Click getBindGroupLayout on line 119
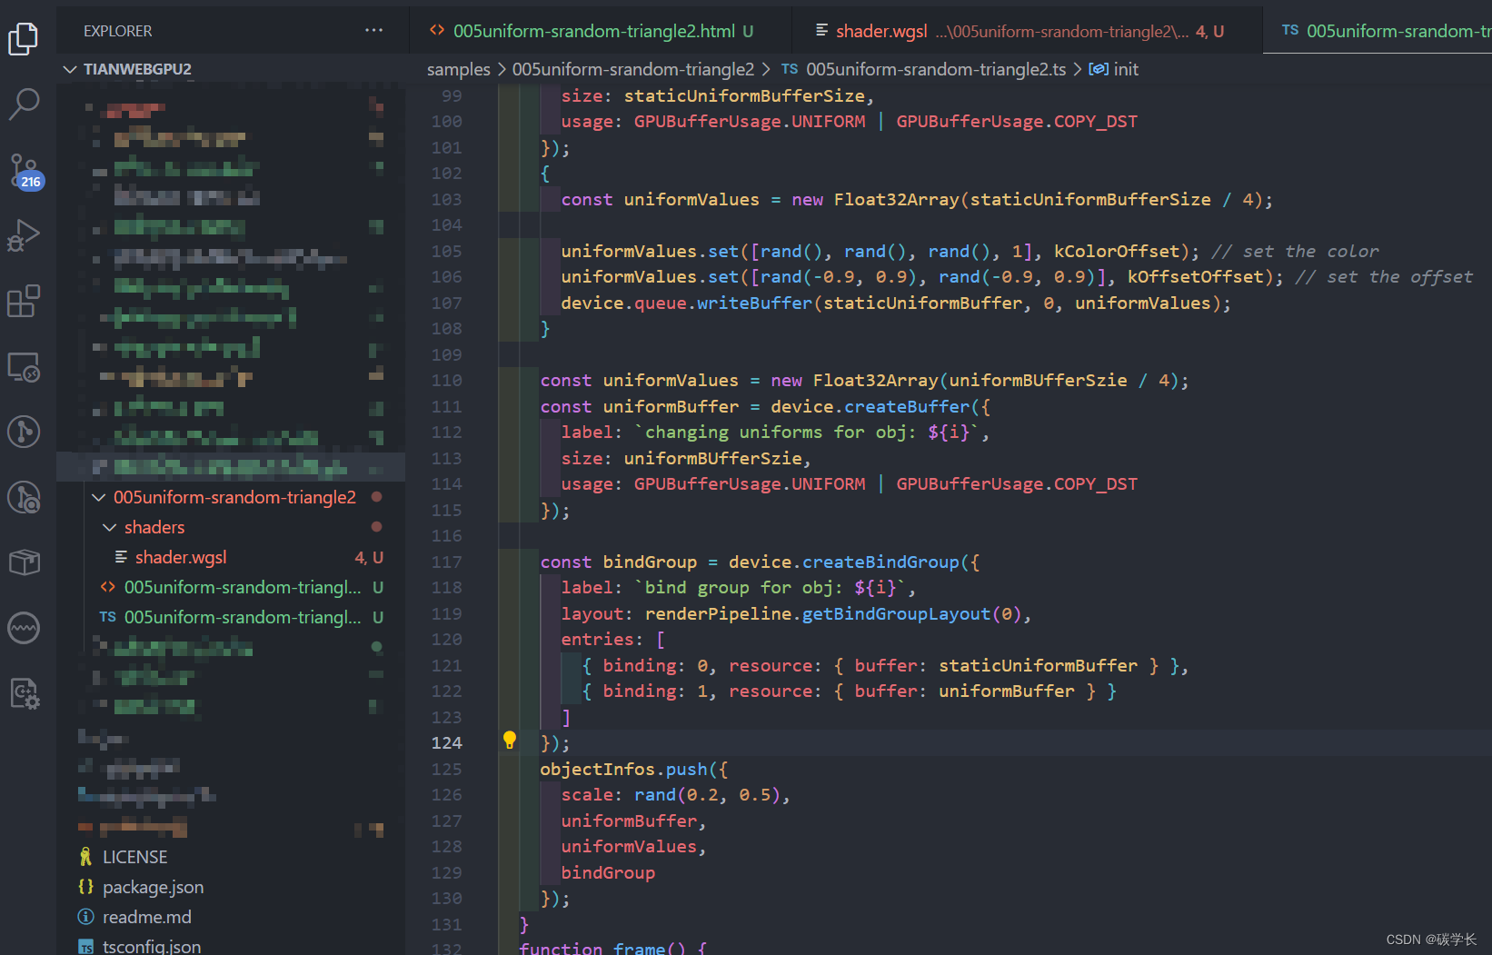 click(x=896, y=613)
